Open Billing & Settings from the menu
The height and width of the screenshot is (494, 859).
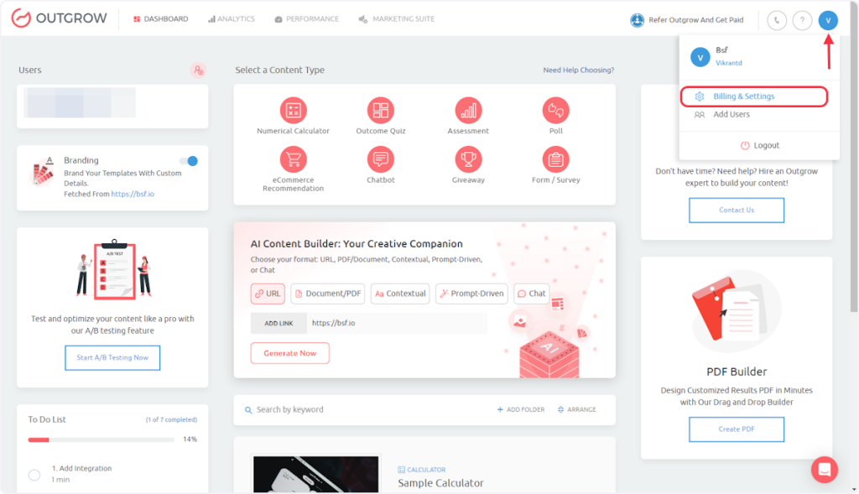[743, 96]
